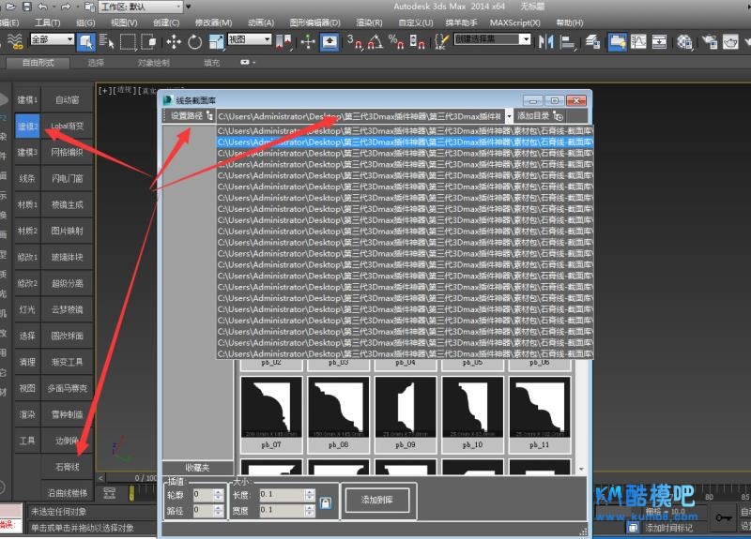The image size is (751, 539).
Task: Open the Curve Editor icon
Action: tap(639, 41)
